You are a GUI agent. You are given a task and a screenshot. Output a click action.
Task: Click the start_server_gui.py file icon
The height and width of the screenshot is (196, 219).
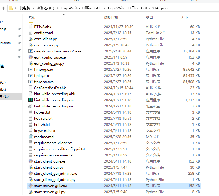31,192
